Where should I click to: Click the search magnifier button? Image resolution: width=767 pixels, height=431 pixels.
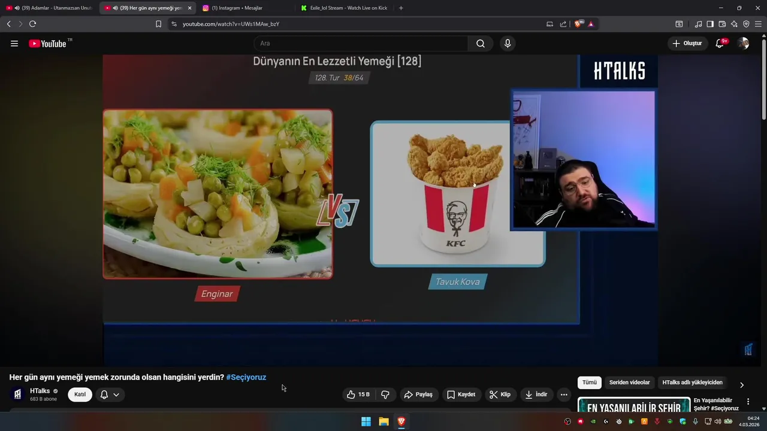tap(481, 43)
